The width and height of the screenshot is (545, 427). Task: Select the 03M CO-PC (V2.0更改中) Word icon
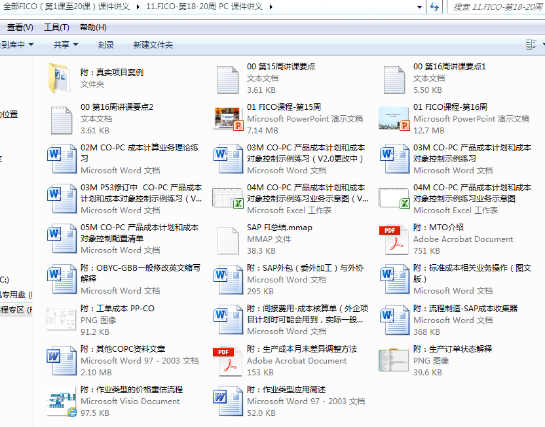(228, 158)
